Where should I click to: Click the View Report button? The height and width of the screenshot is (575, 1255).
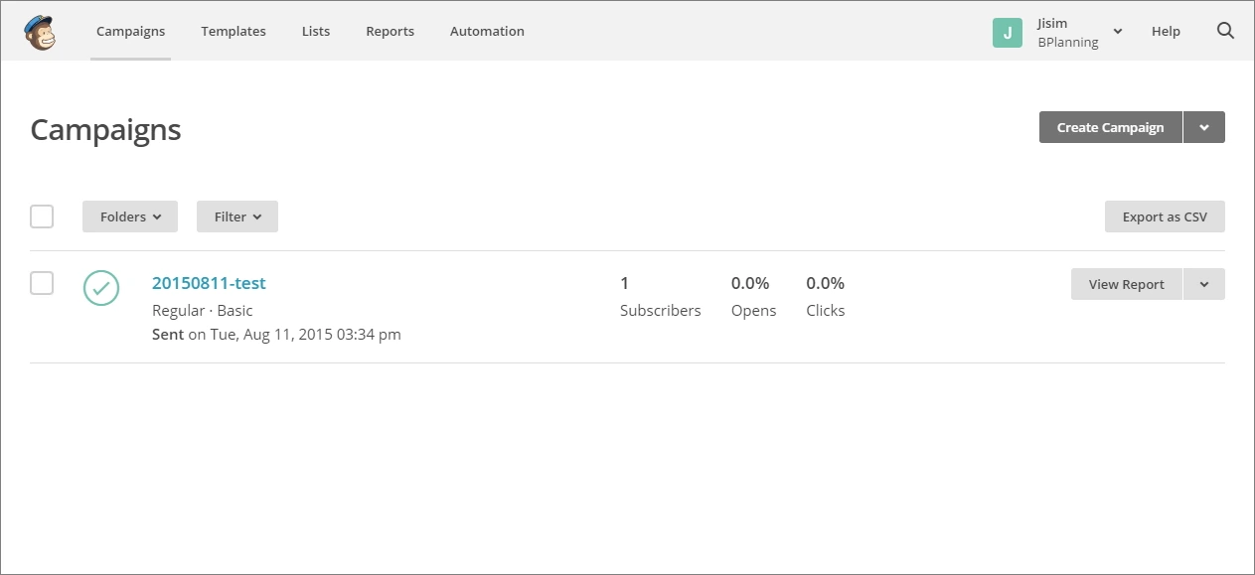tap(1126, 284)
